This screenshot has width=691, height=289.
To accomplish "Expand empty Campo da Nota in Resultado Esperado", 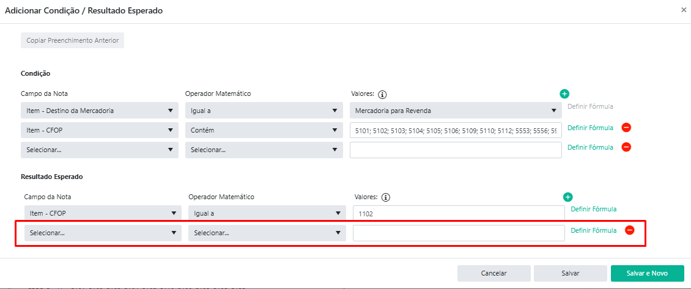I will (103, 233).
